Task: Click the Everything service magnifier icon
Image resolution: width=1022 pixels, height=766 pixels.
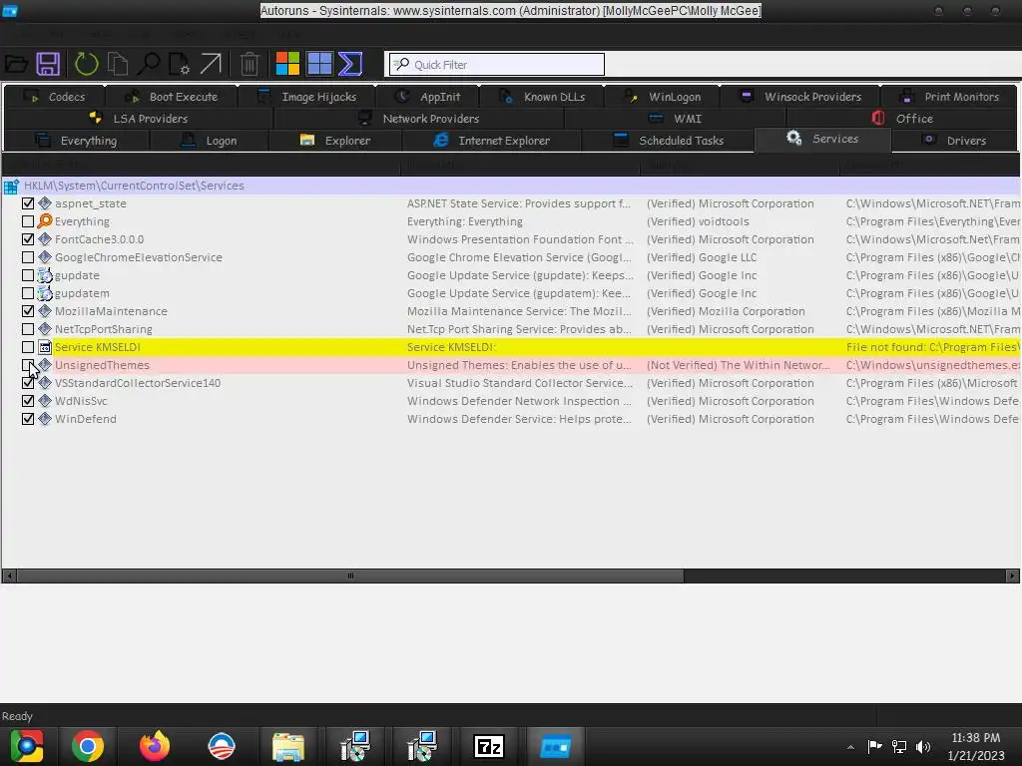Action: (44, 221)
